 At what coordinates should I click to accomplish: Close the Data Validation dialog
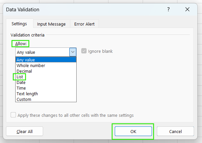click(x=187, y=10)
